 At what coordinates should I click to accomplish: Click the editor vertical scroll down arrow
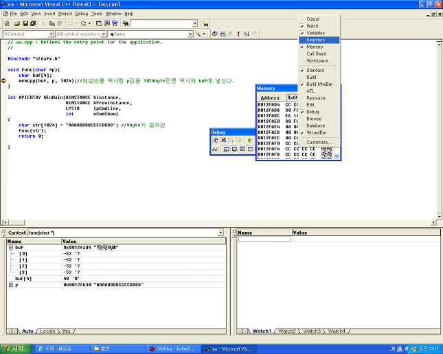[x=439, y=217]
